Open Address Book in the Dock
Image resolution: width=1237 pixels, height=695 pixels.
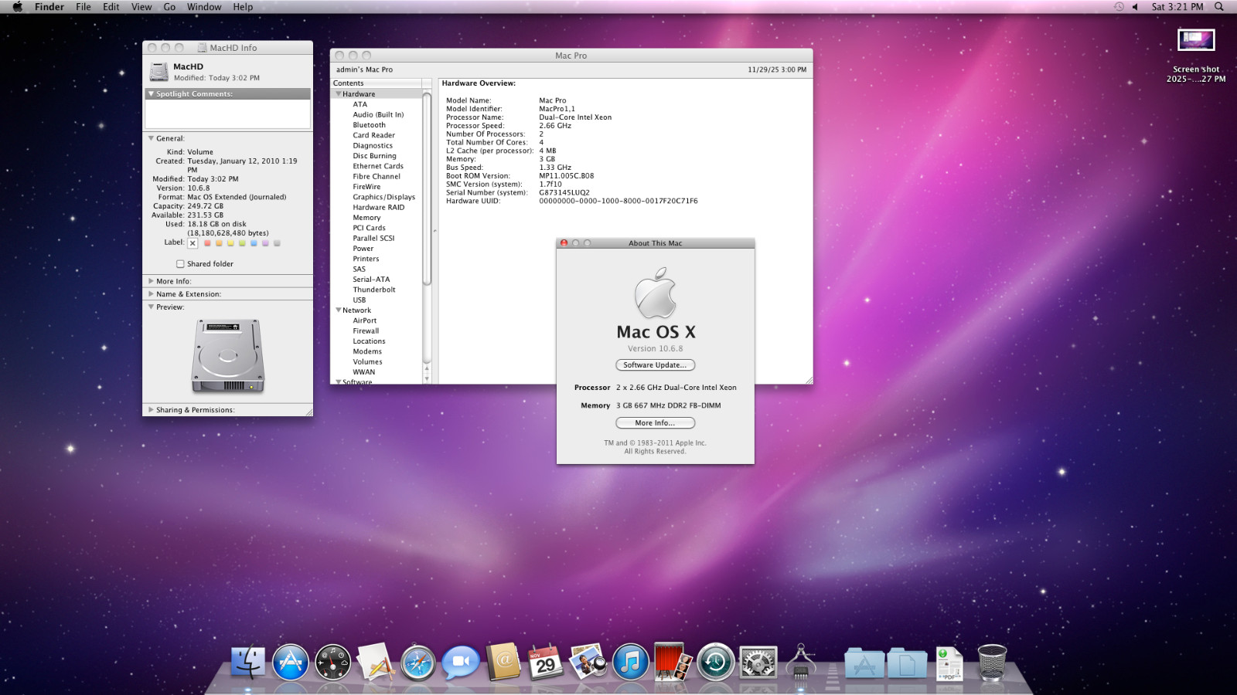(x=503, y=662)
